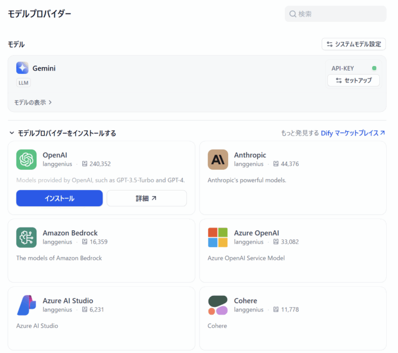This screenshot has height=353, width=398.
Task: Click the OpenAI description text
Action: [100, 180]
